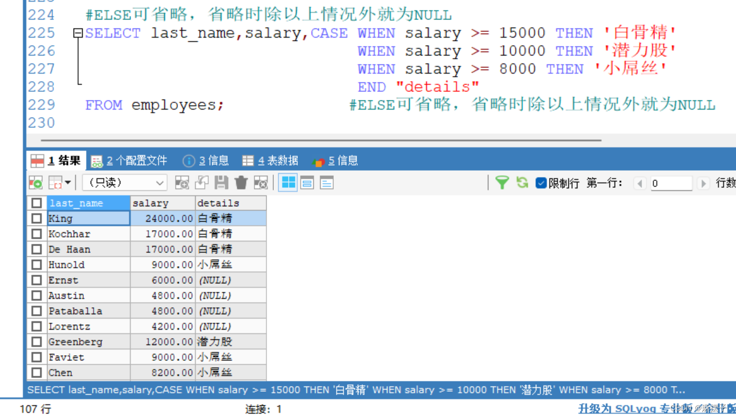Switch to grid view icon
This screenshot has width=736, height=418.
pos(289,183)
